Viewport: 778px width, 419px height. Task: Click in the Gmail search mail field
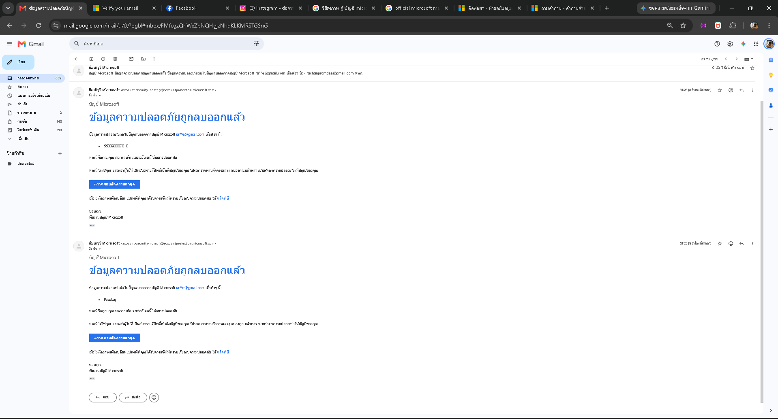point(166,44)
